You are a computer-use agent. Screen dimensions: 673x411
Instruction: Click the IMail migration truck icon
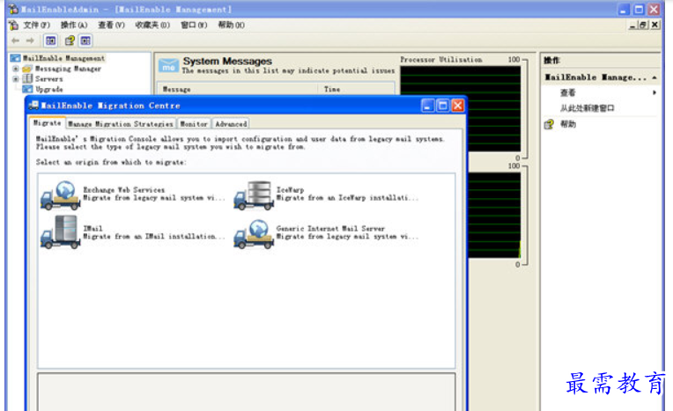click(61, 232)
